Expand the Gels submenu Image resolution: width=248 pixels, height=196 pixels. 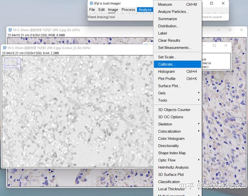(177, 93)
